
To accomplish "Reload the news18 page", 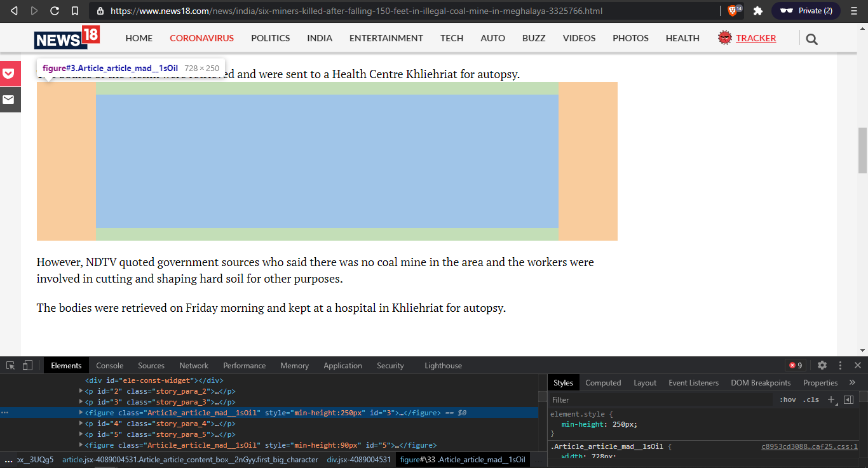I will pyautogui.click(x=55, y=11).
